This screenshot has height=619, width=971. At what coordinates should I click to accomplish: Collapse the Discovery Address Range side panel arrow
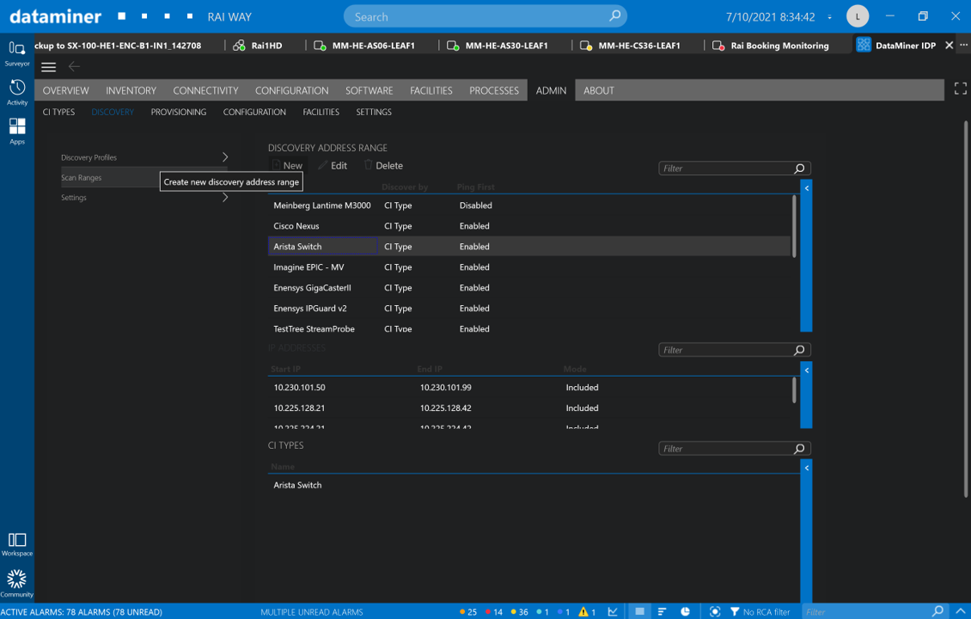[806, 187]
